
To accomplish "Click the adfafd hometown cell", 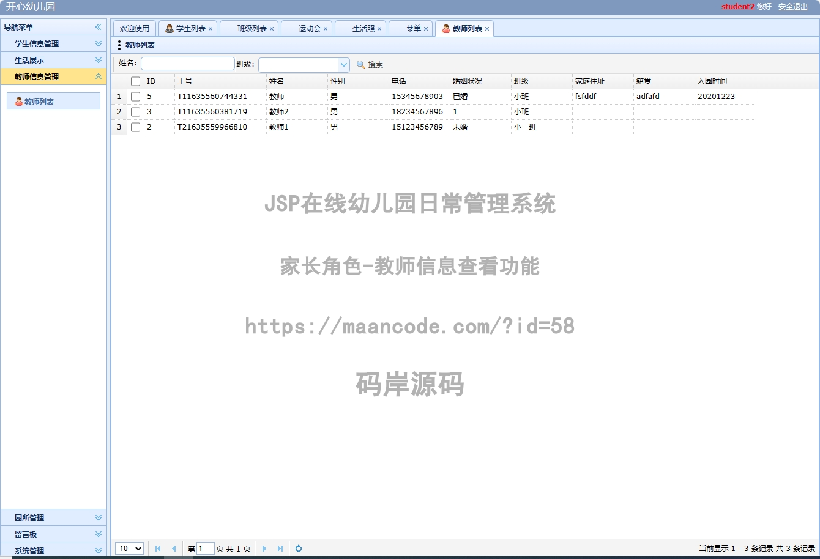I will point(664,97).
